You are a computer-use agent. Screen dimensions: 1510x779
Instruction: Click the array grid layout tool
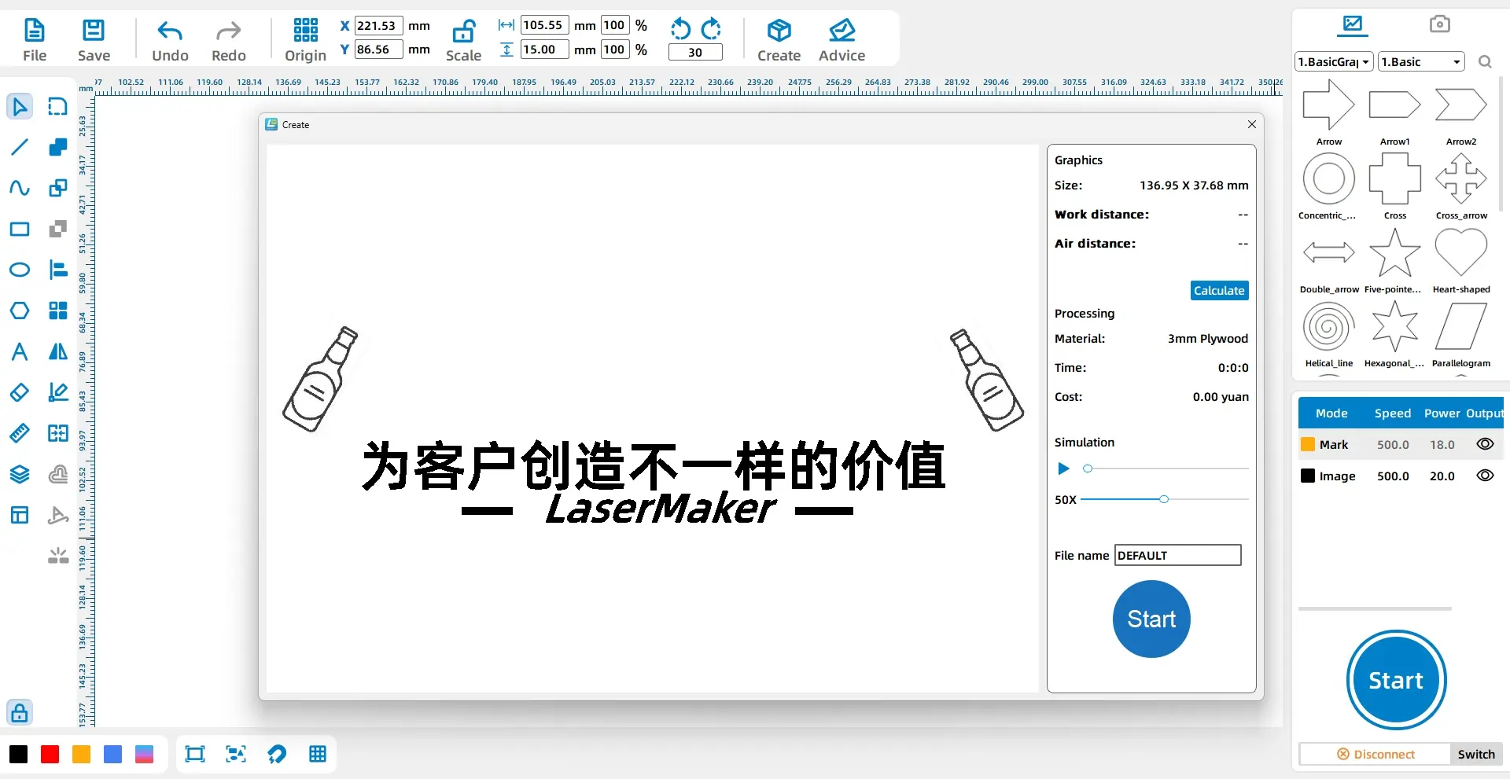[x=58, y=310]
